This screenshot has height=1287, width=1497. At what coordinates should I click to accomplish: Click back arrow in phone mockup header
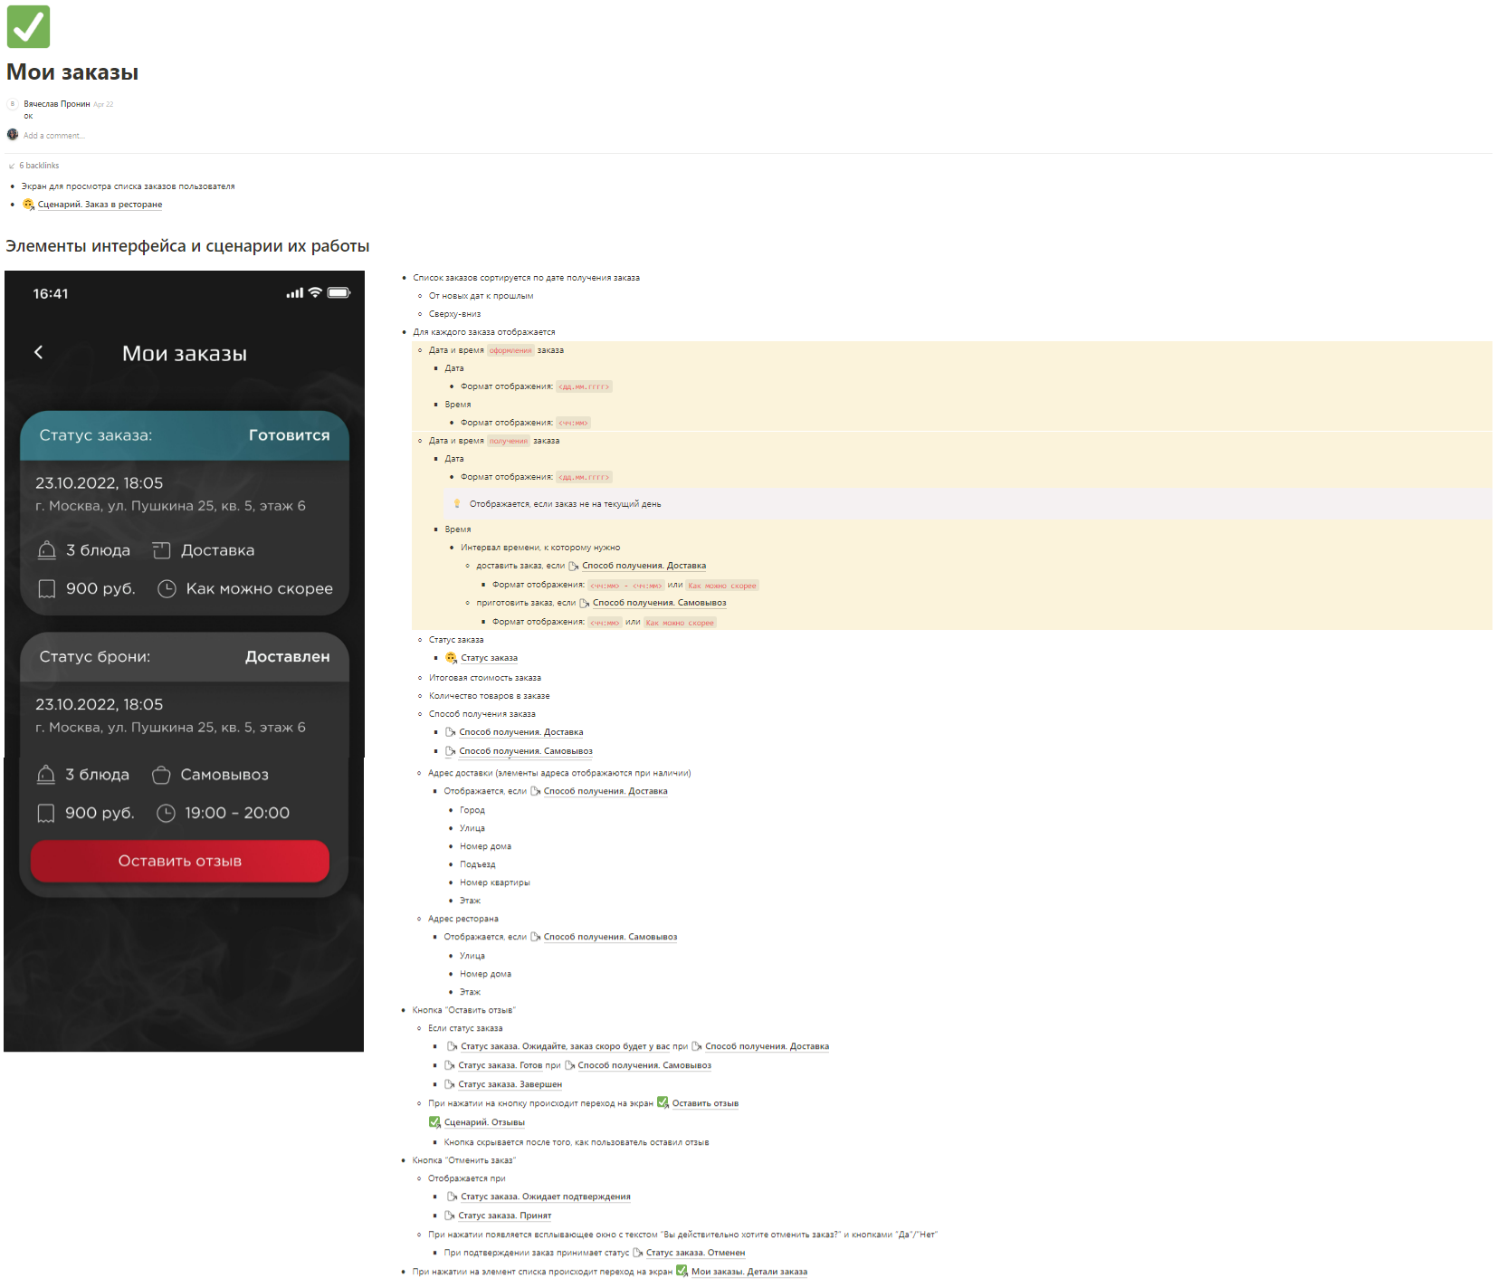(38, 352)
